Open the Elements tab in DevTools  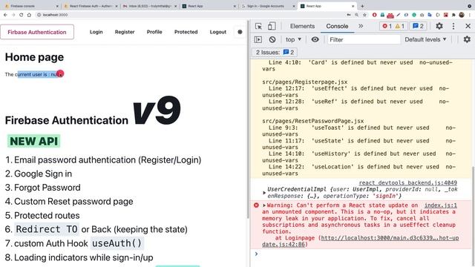click(x=302, y=26)
